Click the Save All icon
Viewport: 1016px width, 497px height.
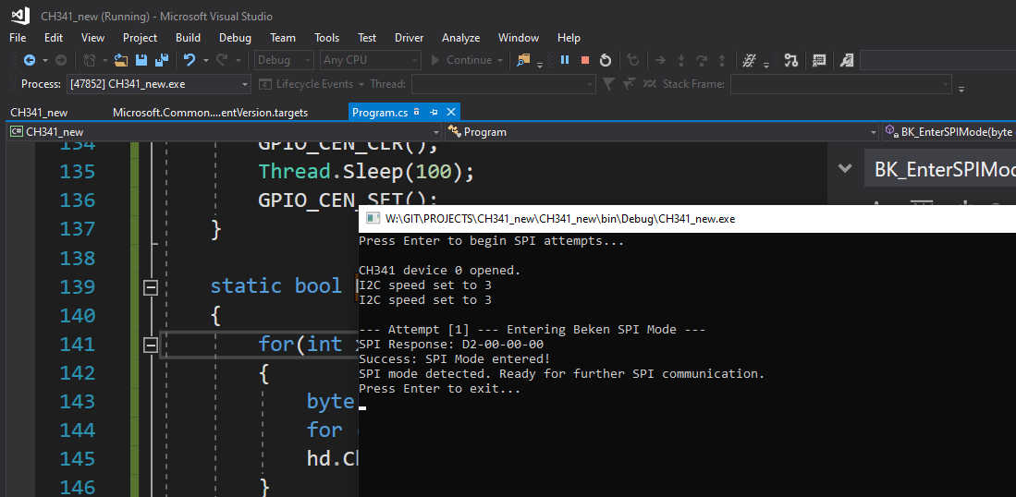[161, 60]
